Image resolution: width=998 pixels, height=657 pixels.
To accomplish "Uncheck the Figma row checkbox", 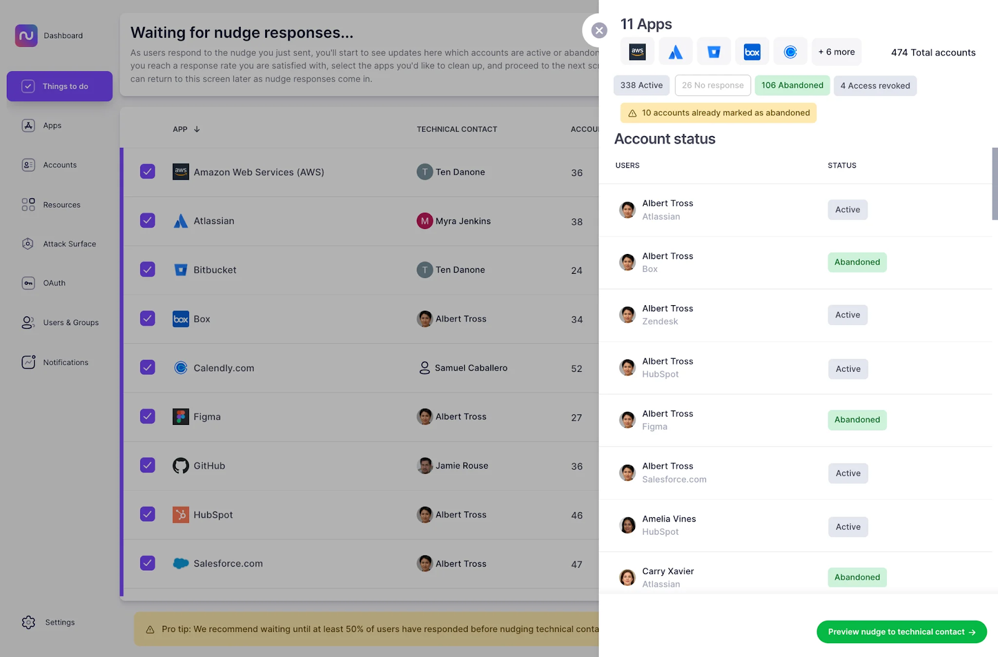I will [x=147, y=416].
